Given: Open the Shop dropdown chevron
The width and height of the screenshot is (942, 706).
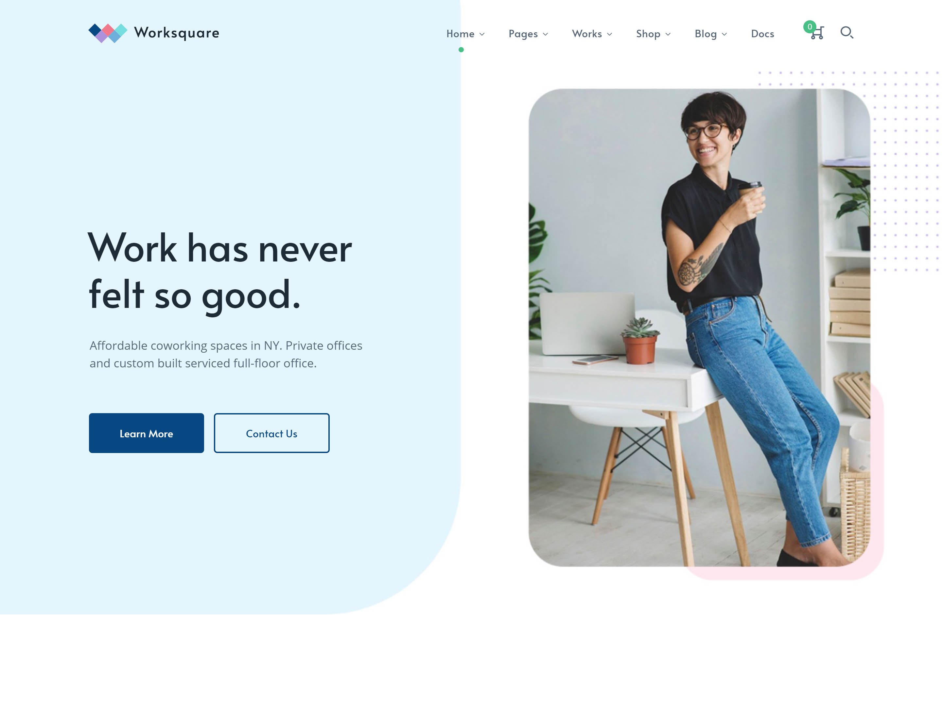Looking at the screenshot, I should pyautogui.click(x=668, y=34).
